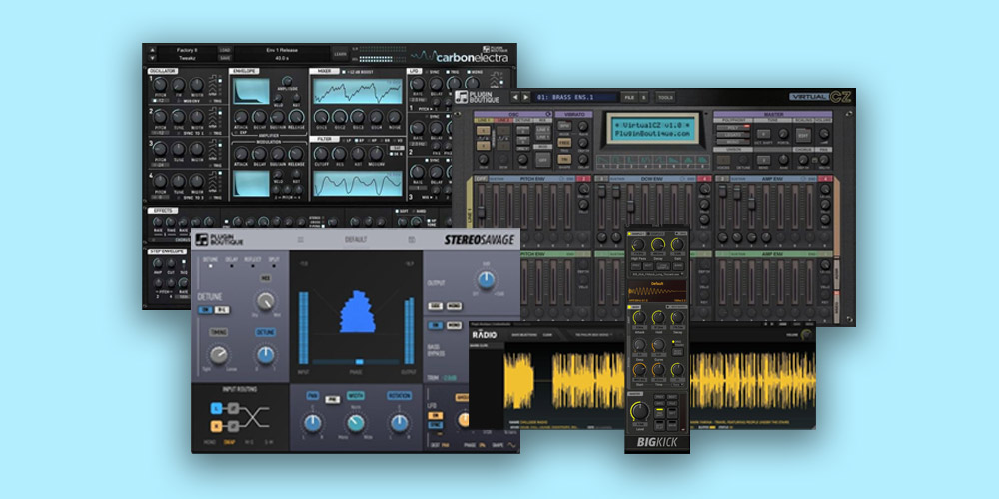Click the SAVE button in Carbon Electra

tap(224, 57)
